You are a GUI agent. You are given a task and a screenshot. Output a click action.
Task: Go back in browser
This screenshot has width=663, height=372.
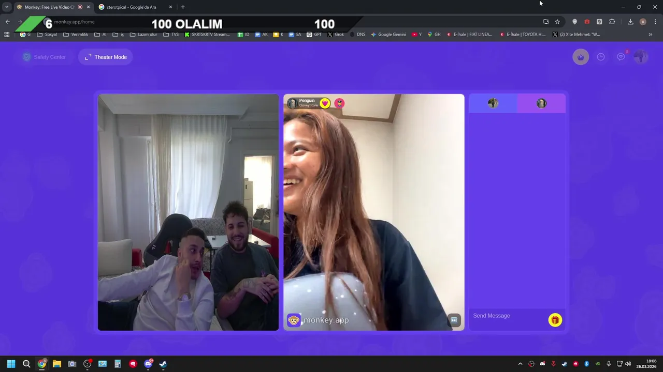tap(7, 22)
